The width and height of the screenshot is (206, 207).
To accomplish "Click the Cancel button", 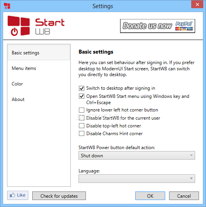I will [184, 196].
